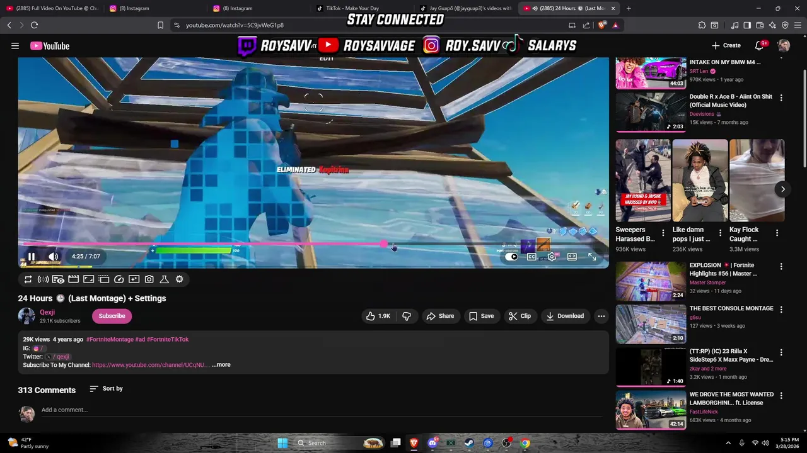Open Brave Rewards triangle icon
The height and width of the screenshot is (453, 807).
[615, 25]
